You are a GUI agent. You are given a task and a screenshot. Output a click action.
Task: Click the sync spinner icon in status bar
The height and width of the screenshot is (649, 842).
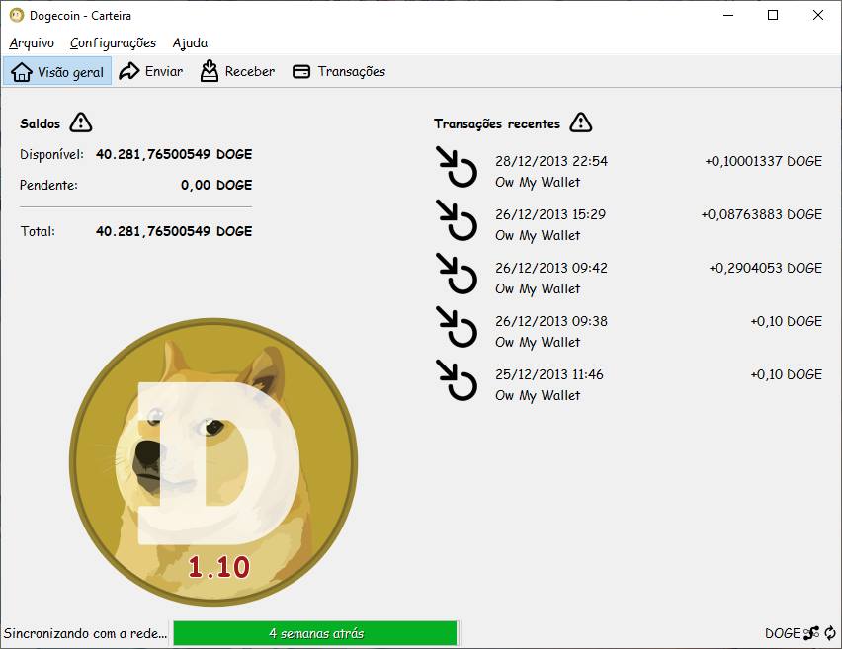tap(830, 633)
